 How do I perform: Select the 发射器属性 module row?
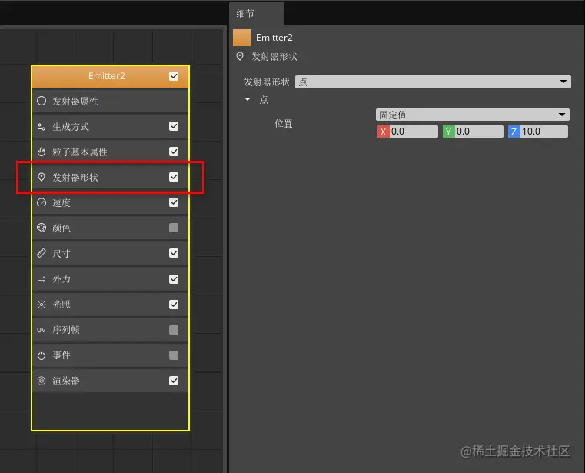(110, 102)
